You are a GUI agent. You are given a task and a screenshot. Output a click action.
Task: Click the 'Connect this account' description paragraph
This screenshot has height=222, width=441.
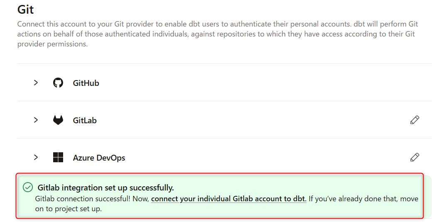click(x=218, y=34)
